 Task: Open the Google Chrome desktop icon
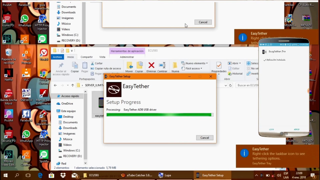44,77
